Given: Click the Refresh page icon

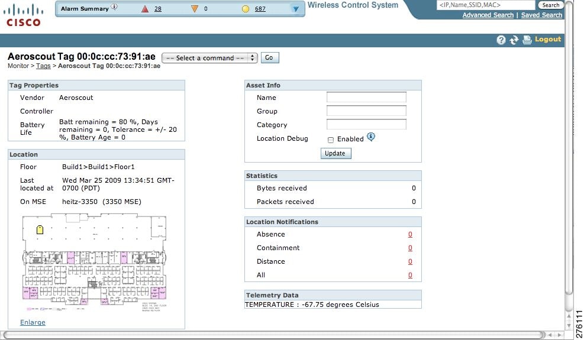Looking at the screenshot, I should click(x=514, y=40).
